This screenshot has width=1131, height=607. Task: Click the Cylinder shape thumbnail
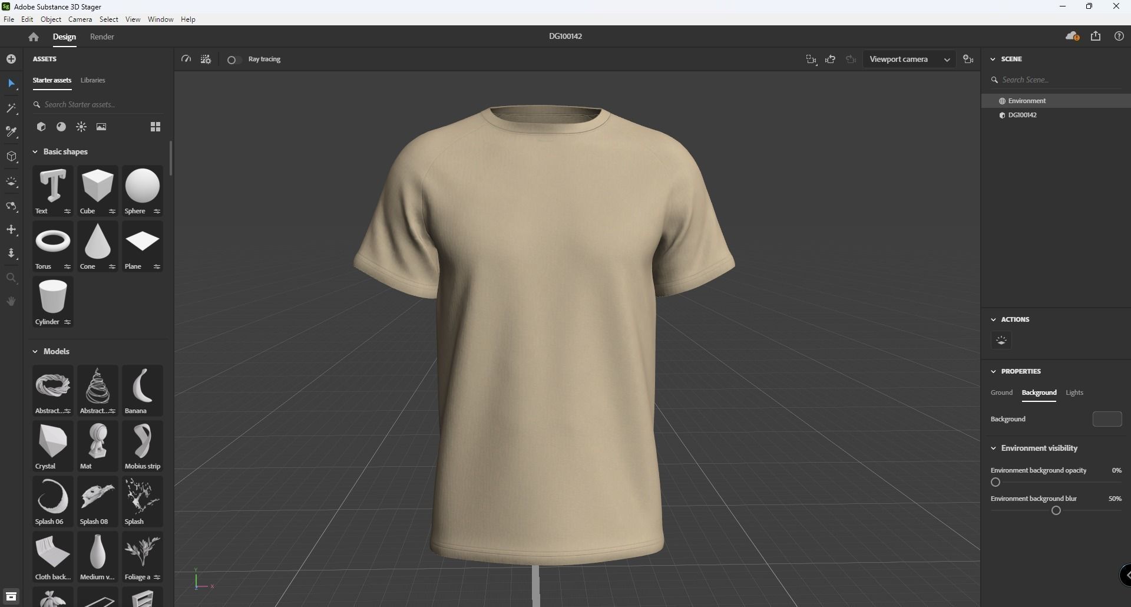click(53, 302)
